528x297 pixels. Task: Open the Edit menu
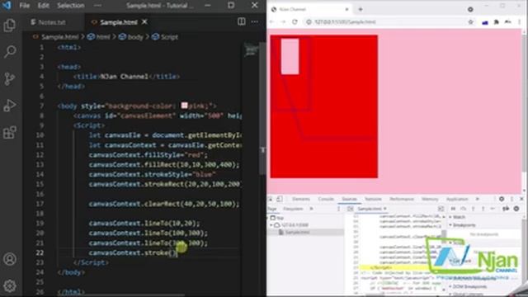point(43,6)
